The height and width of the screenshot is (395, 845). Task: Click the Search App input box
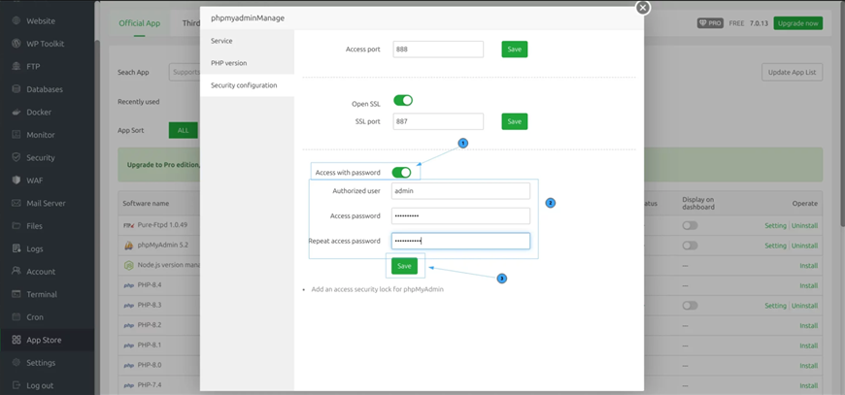point(185,72)
